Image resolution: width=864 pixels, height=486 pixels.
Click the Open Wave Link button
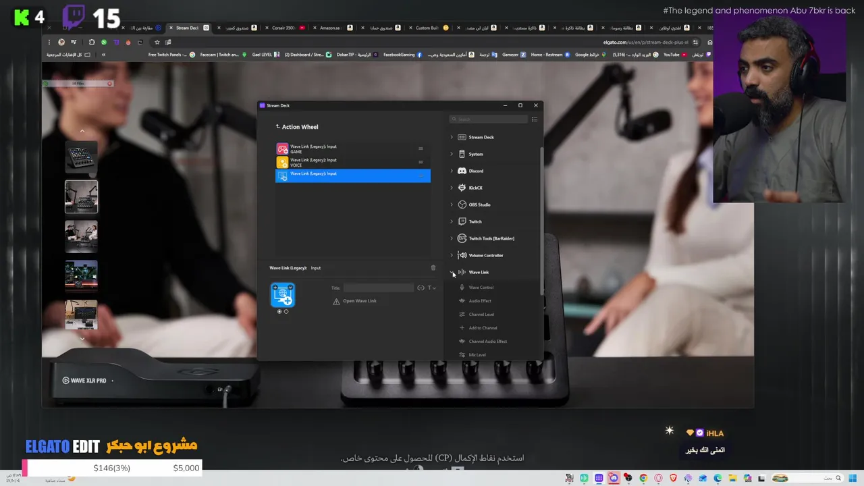pyautogui.click(x=360, y=301)
